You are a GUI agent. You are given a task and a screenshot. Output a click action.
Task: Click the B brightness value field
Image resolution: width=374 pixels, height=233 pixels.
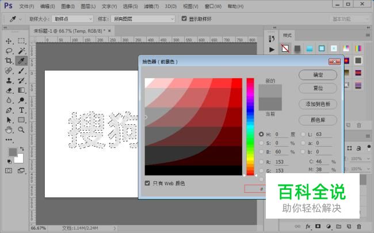[281, 152]
